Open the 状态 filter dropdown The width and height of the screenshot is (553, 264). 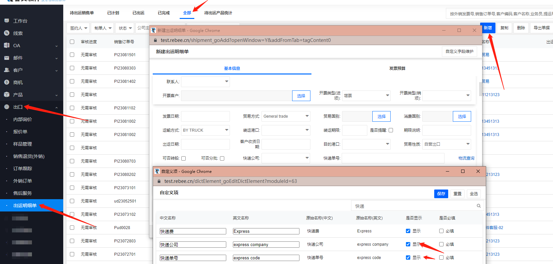click(125, 28)
